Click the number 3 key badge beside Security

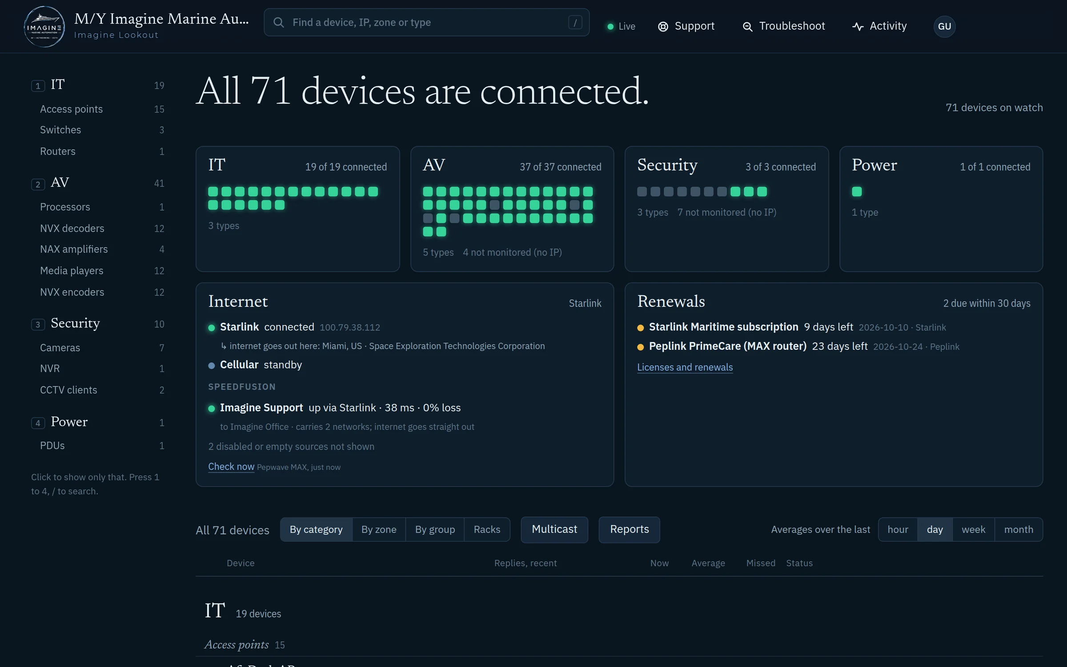38,325
